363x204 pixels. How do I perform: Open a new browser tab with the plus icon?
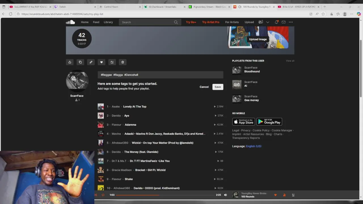point(325,7)
